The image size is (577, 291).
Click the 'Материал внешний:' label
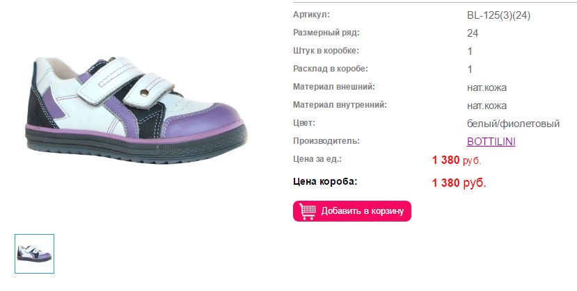click(x=334, y=87)
